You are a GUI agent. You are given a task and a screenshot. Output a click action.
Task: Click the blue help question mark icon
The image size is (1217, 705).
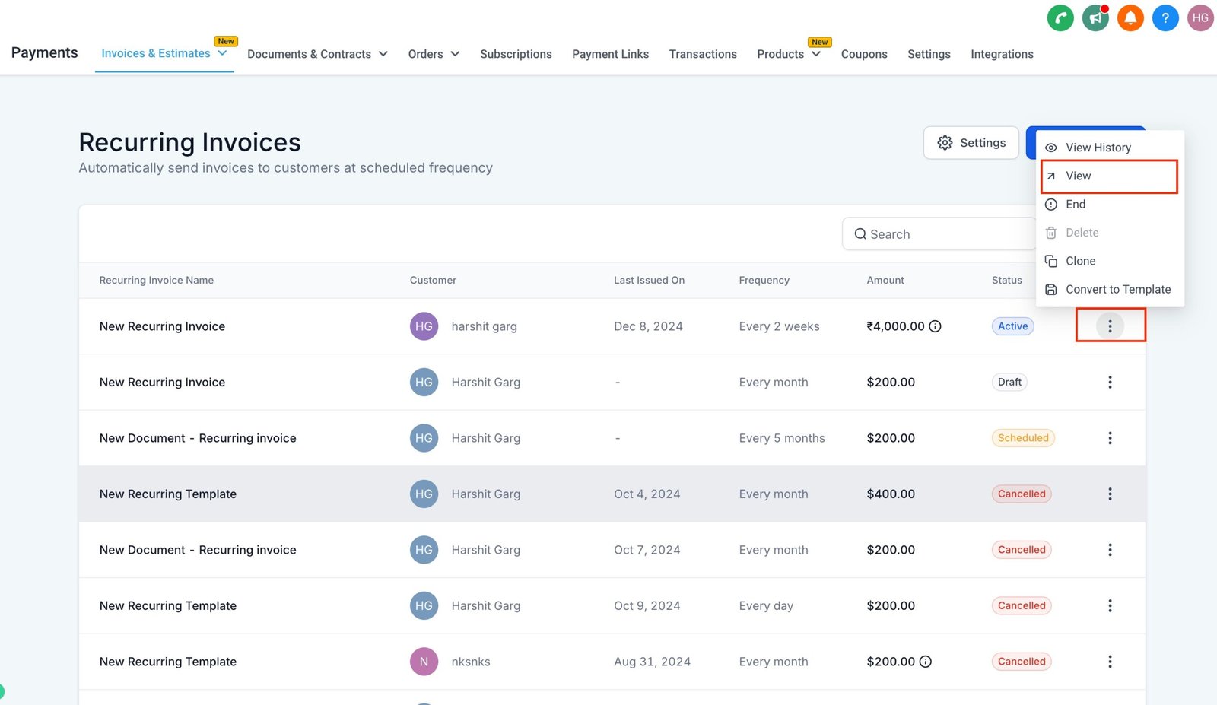pyautogui.click(x=1165, y=17)
